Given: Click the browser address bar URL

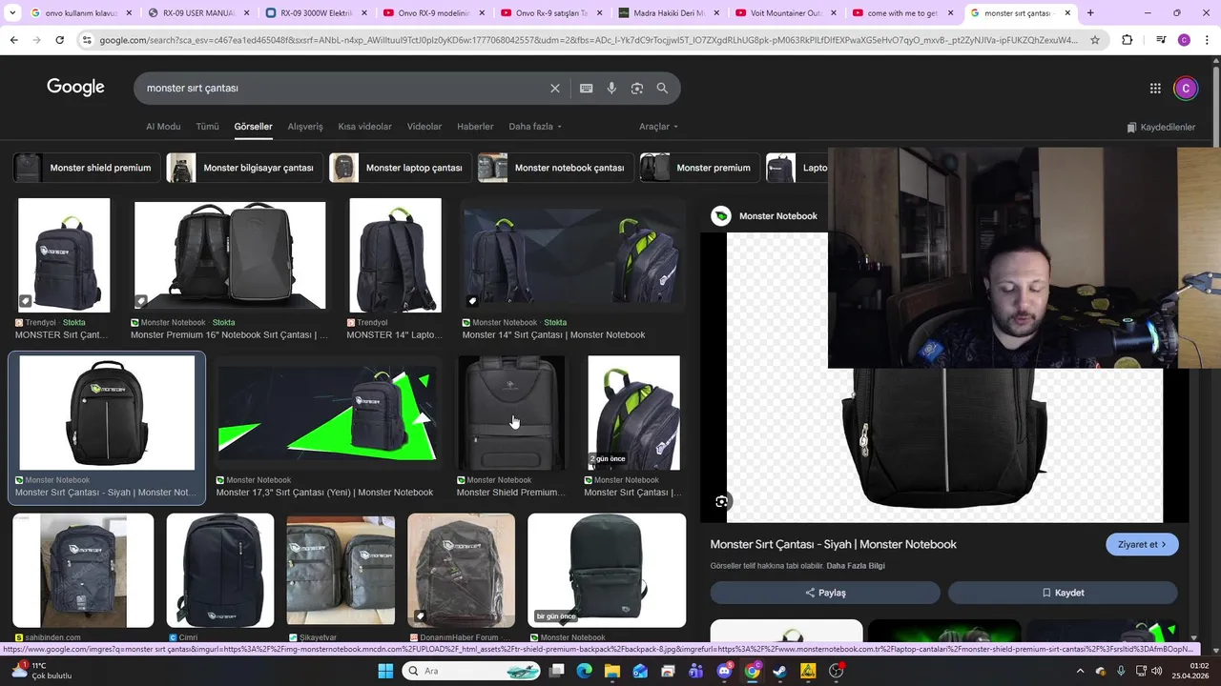Looking at the screenshot, I should click(589, 40).
